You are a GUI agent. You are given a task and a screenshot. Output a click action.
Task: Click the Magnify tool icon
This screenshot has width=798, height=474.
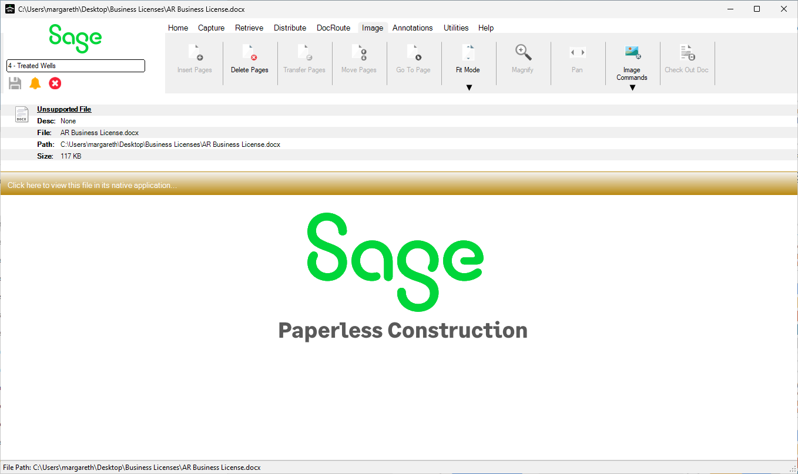[x=522, y=53]
